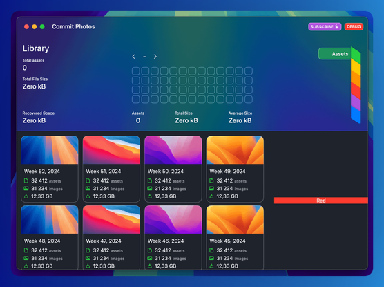This screenshot has height=287, width=384.
Task: Click "31 234 images" in Week 49 card
Action: point(232,188)
